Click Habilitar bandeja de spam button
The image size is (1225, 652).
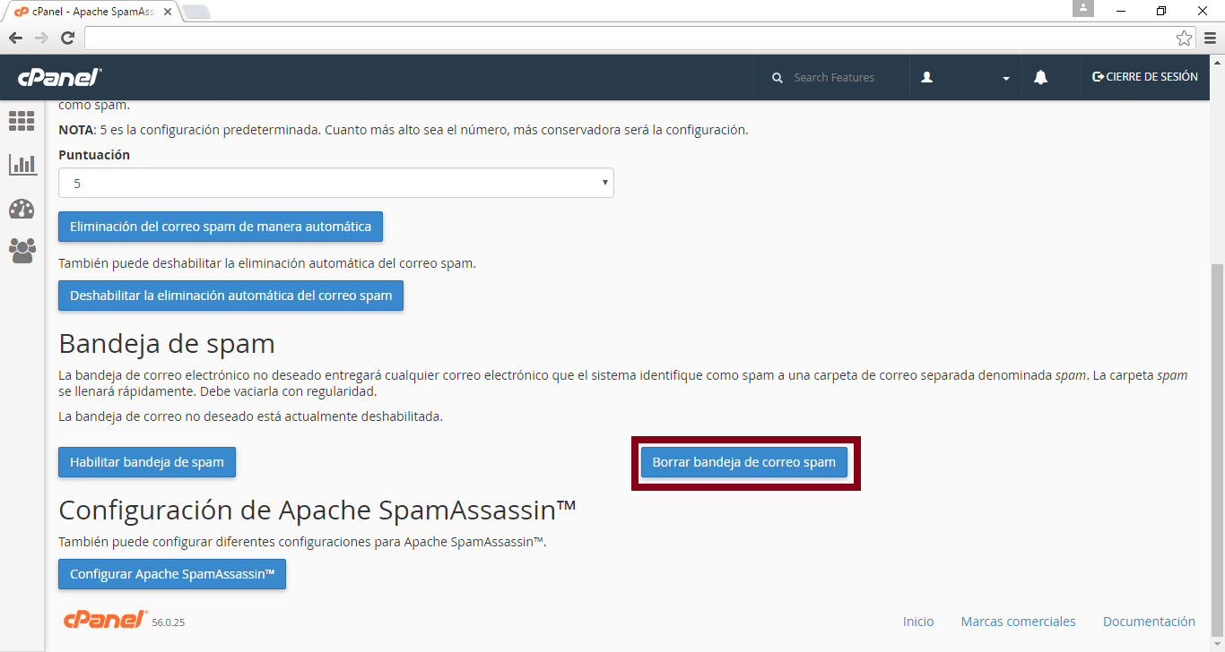(x=147, y=462)
